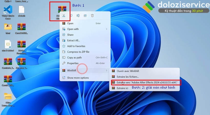Click the WinRAR icon beside Ouvrir avec WinRAR
210x115 pixels.
(113, 71)
